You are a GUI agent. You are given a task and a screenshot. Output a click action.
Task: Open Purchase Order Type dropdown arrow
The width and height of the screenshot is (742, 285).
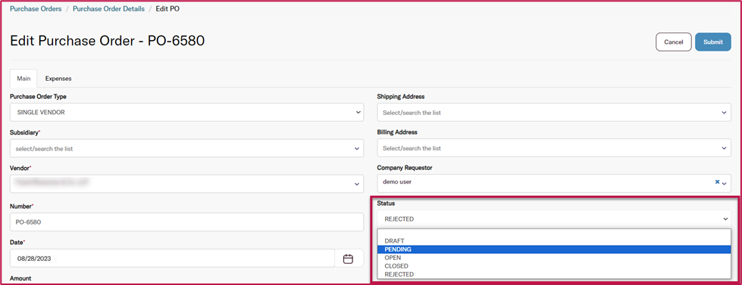click(x=357, y=113)
